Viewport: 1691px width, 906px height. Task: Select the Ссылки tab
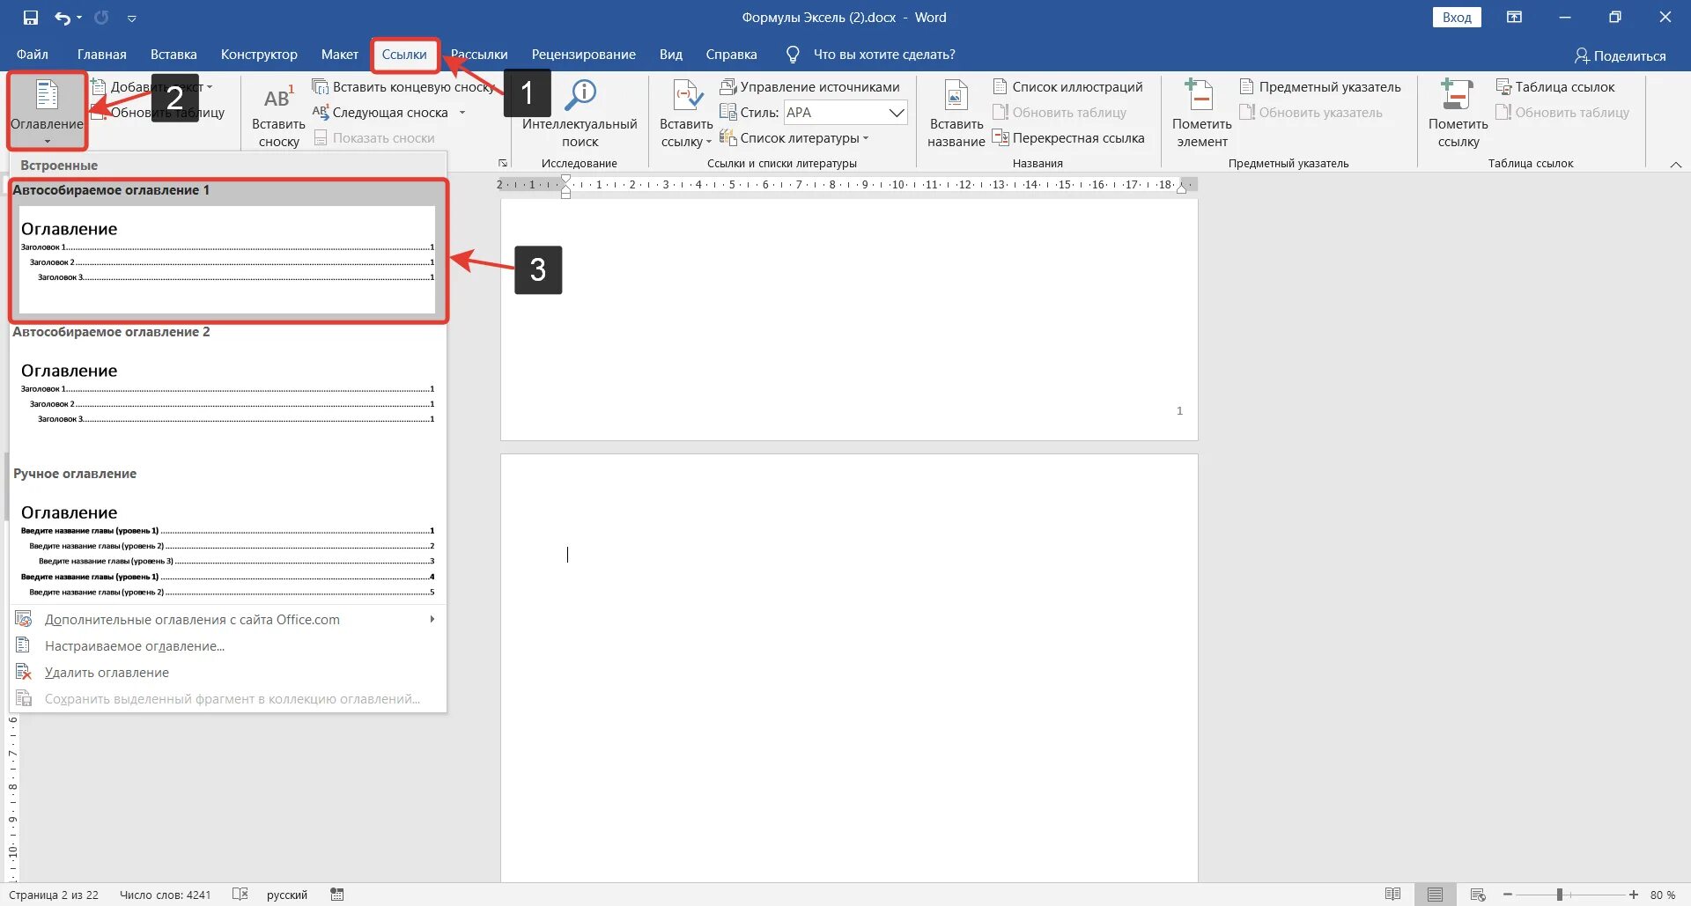point(404,55)
